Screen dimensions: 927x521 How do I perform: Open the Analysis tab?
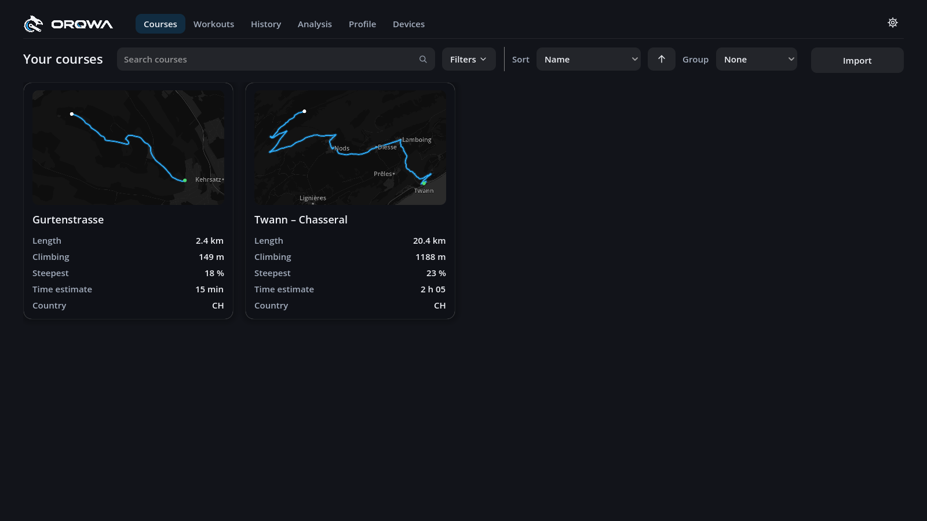(x=315, y=24)
